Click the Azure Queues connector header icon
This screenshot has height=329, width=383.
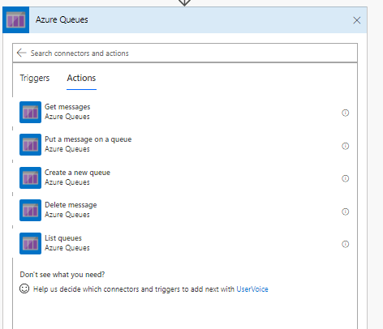tap(15, 20)
